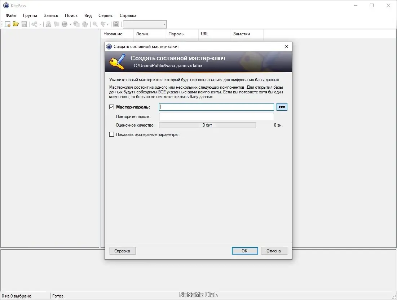The image size is (397, 300).
Task: Click the '0 из 0 выбрано' status text
Action: [x=17, y=296]
